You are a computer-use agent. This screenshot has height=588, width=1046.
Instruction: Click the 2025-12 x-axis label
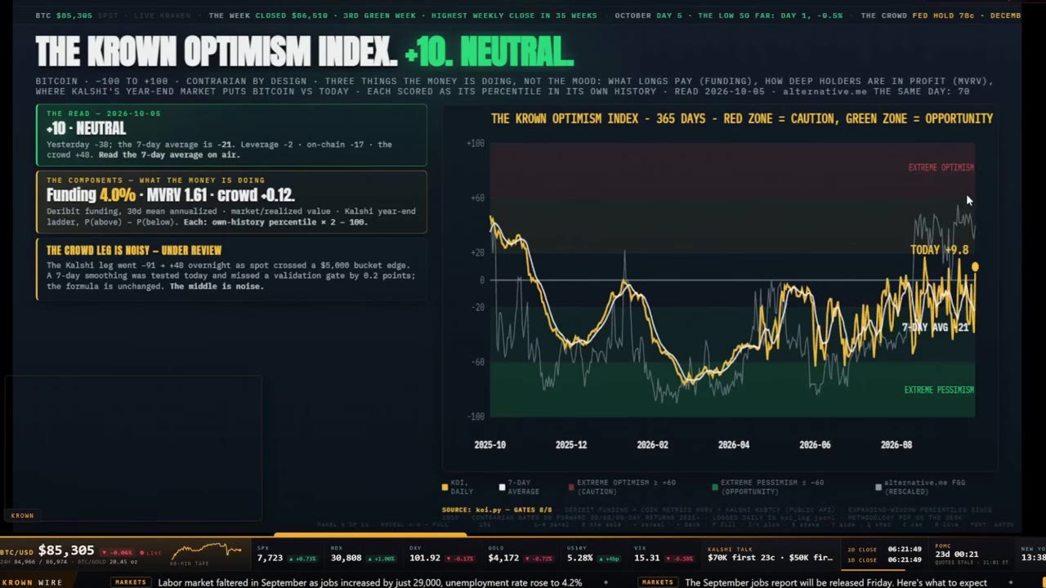click(x=571, y=445)
